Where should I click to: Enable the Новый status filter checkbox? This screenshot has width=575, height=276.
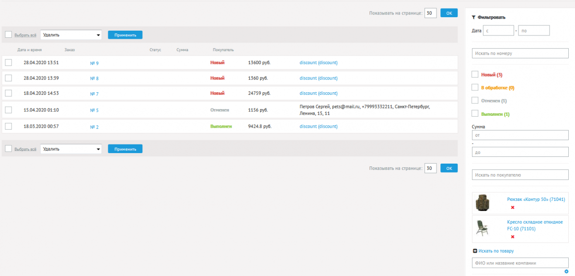pos(475,75)
